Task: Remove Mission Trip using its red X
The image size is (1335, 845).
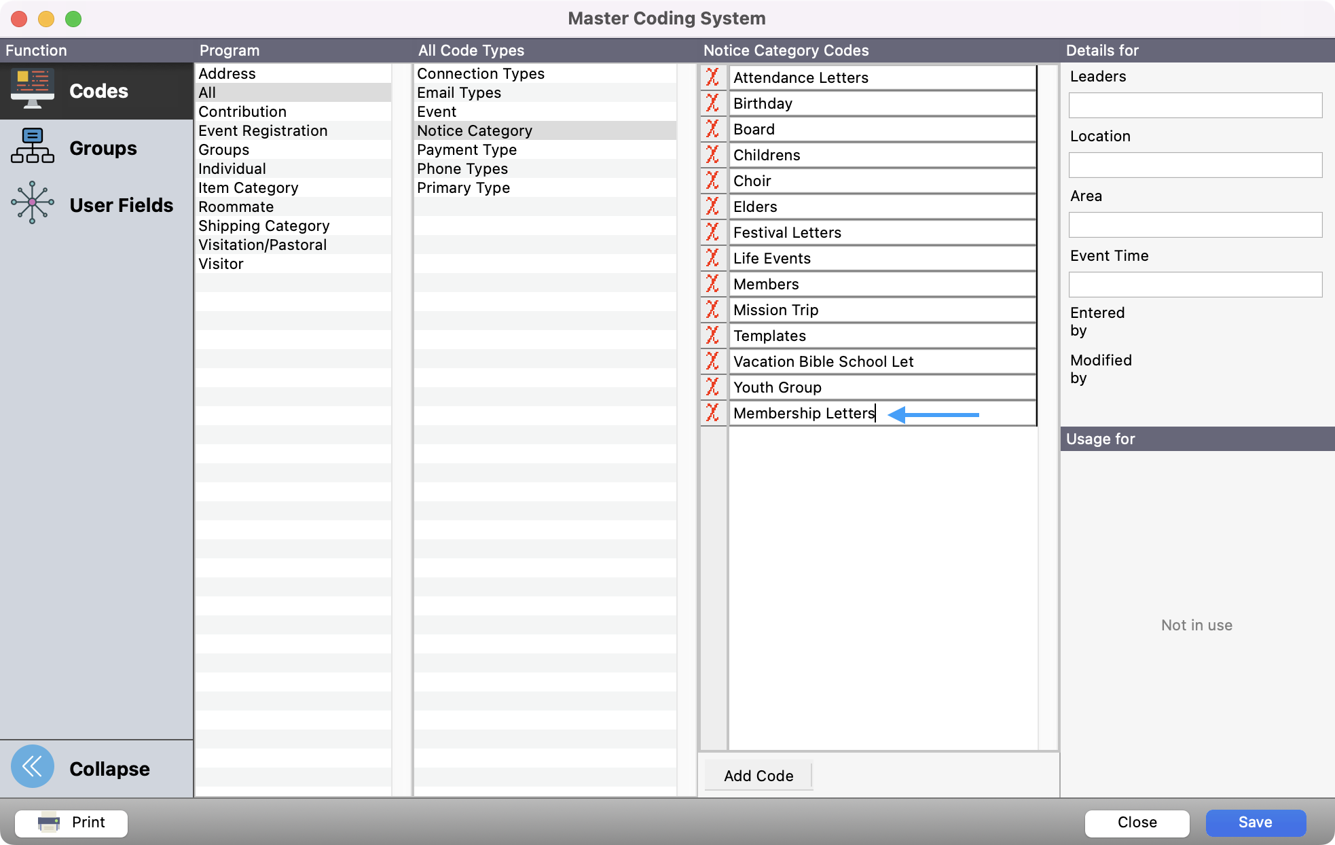Action: tap(713, 310)
